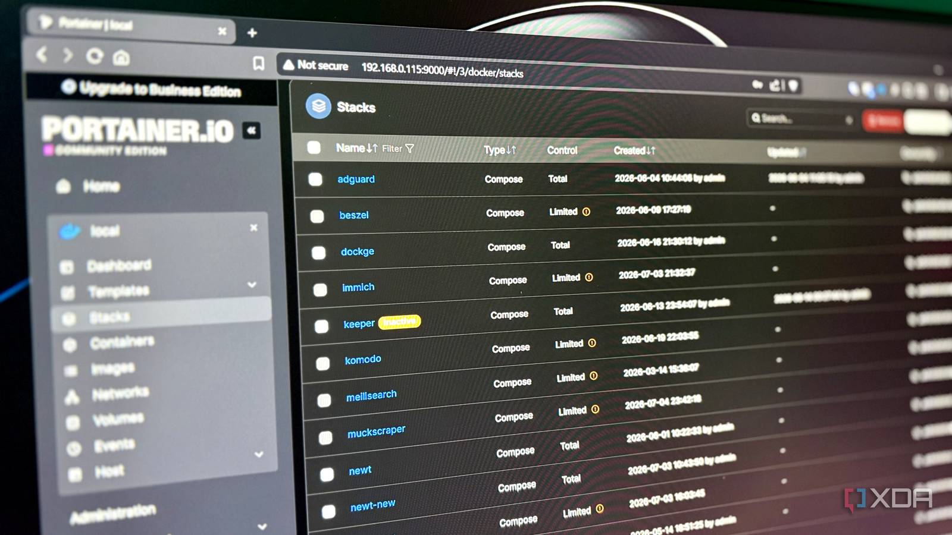
Task: Open the komodo stack
Action: 363,360
